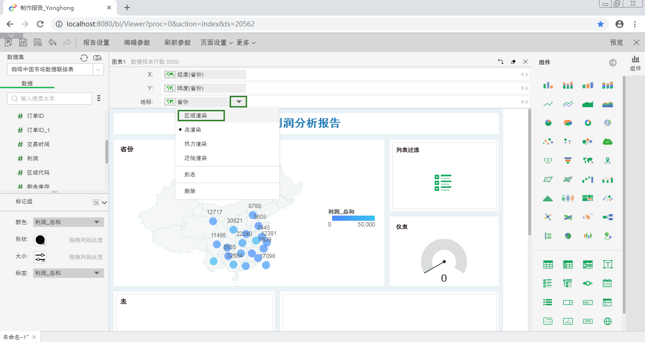Click the black shape swatch beside 形状
The image size is (645, 342).
click(40, 240)
